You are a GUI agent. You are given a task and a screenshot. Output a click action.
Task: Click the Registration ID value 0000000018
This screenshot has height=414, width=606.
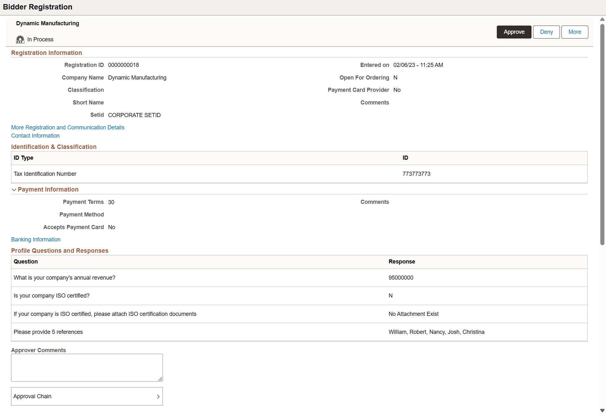click(x=123, y=65)
